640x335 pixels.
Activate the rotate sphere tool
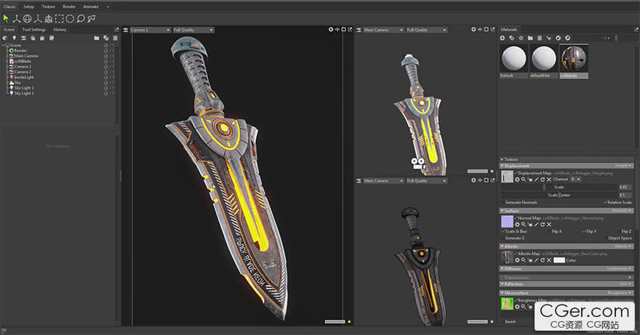click(x=28, y=18)
